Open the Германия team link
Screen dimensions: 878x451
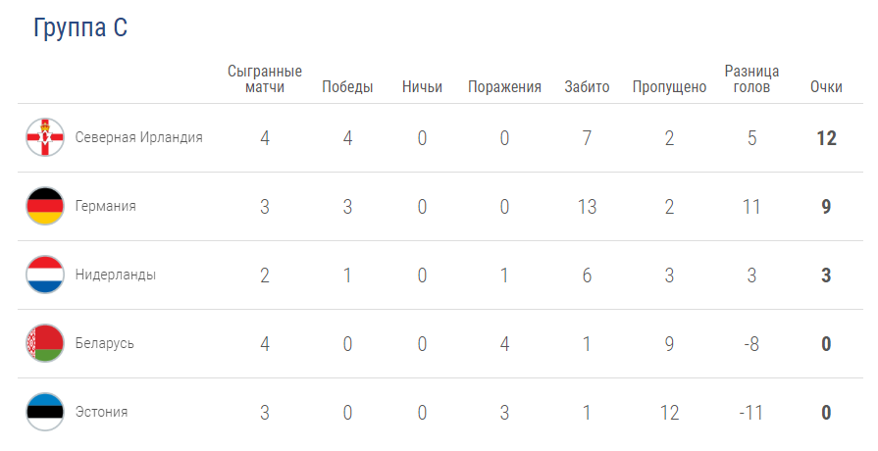coord(106,206)
